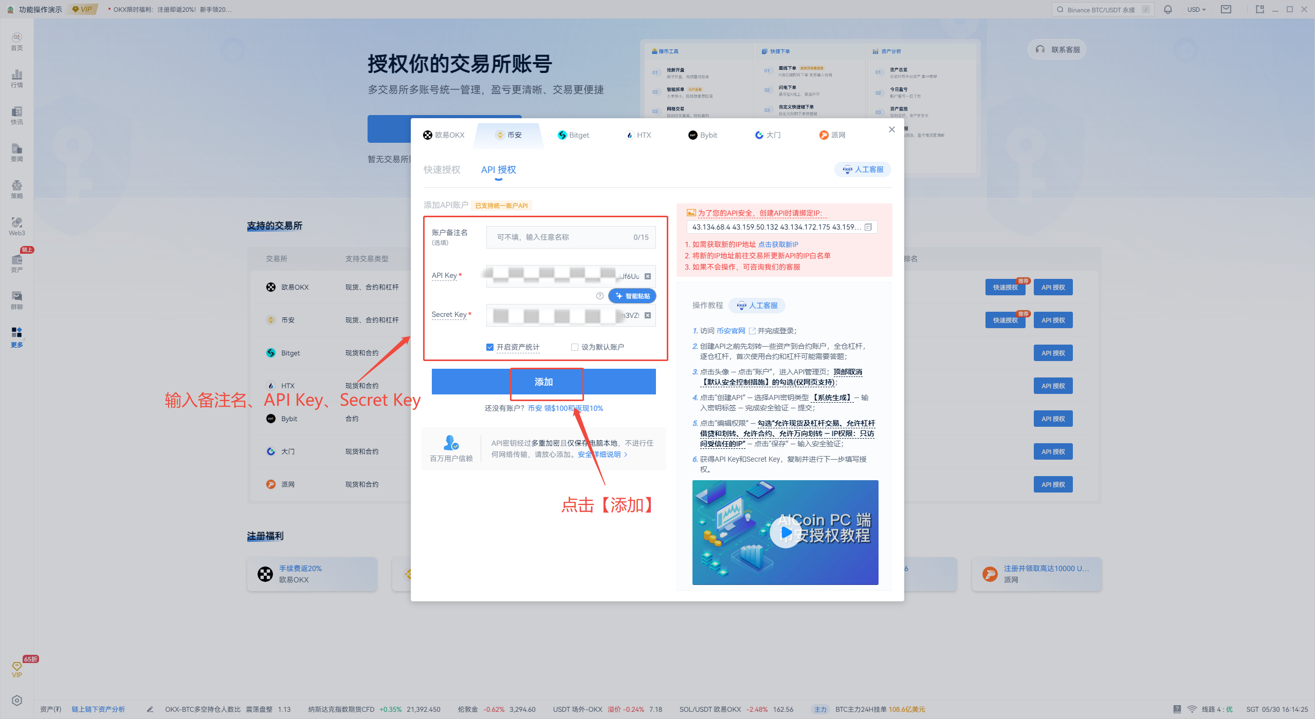The height and width of the screenshot is (719, 1315).
Task: Copy the IP address list with copy icon
Action: pyautogui.click(x=868, y=227)
